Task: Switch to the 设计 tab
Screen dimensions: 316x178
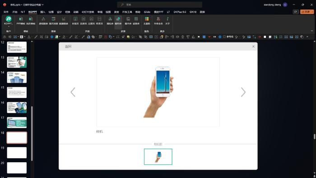Action: [x=59, y=12]
